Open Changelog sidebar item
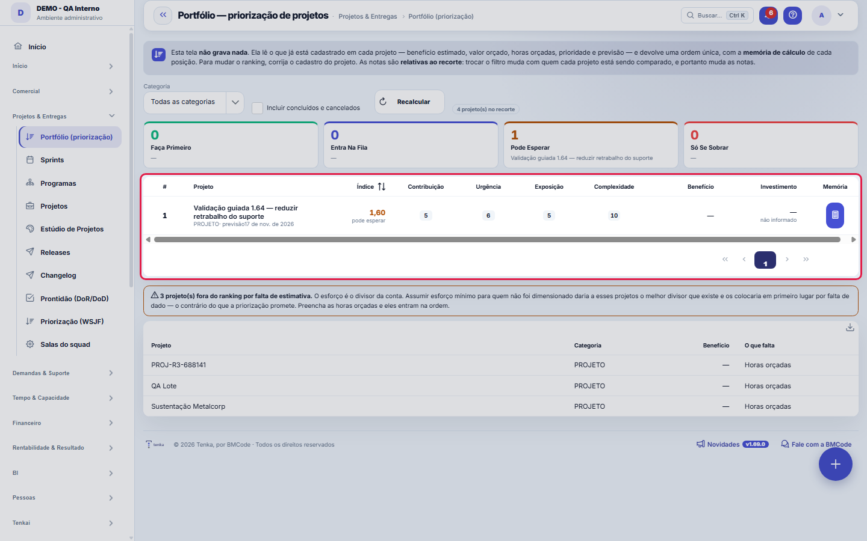This screenshot has width=867, height=541. tap(70, 275)
